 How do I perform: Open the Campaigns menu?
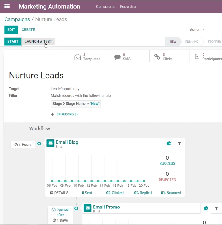(105, 7)
